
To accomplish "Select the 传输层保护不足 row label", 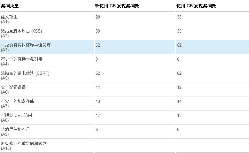I will click(x=15, y=129).
